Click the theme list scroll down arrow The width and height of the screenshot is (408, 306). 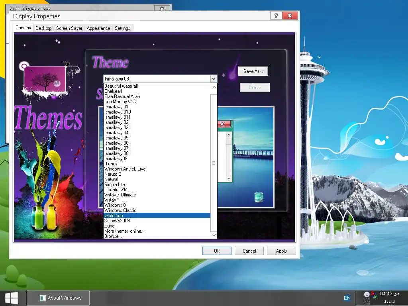tap(214, 235)
